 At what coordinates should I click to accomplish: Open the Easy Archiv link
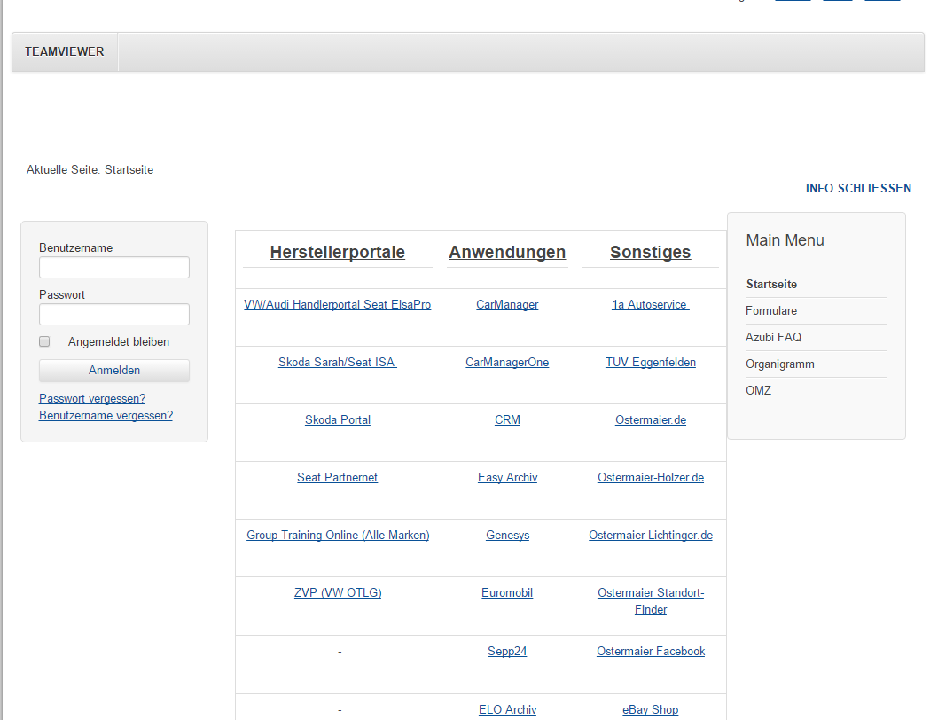tap(507, 477)
